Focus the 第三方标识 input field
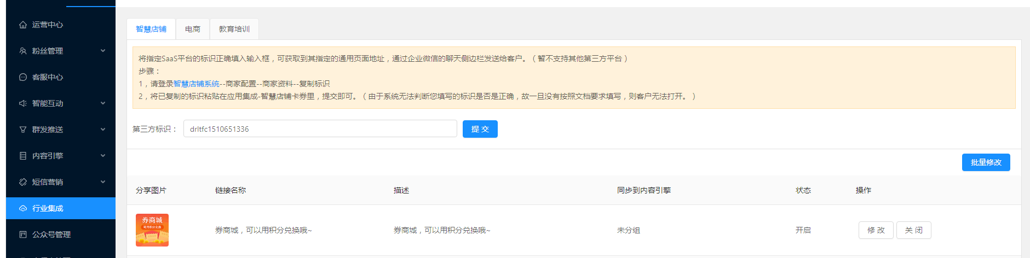This screenshot has width=1030, height=258. tap(320, 129)
